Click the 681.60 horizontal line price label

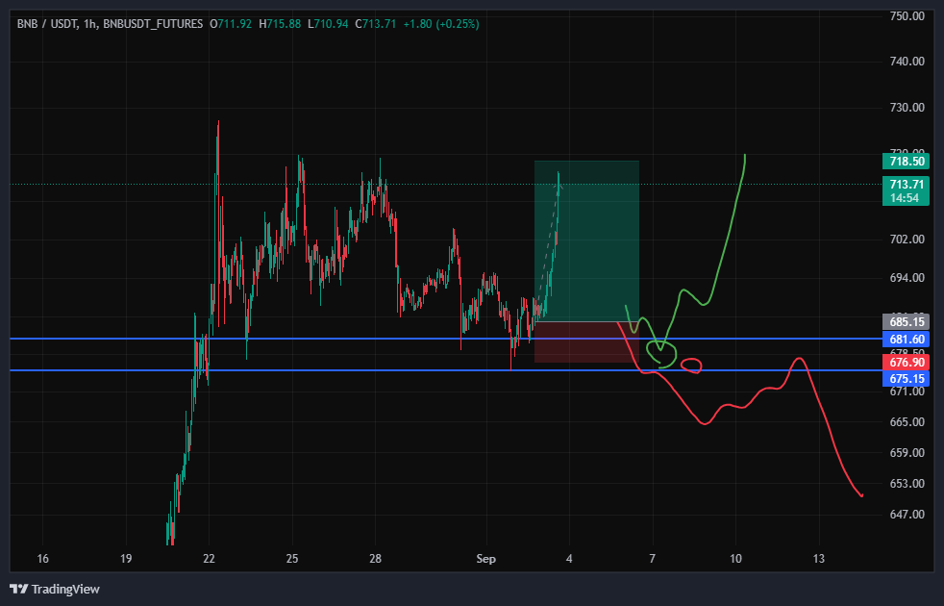point(907,340)
